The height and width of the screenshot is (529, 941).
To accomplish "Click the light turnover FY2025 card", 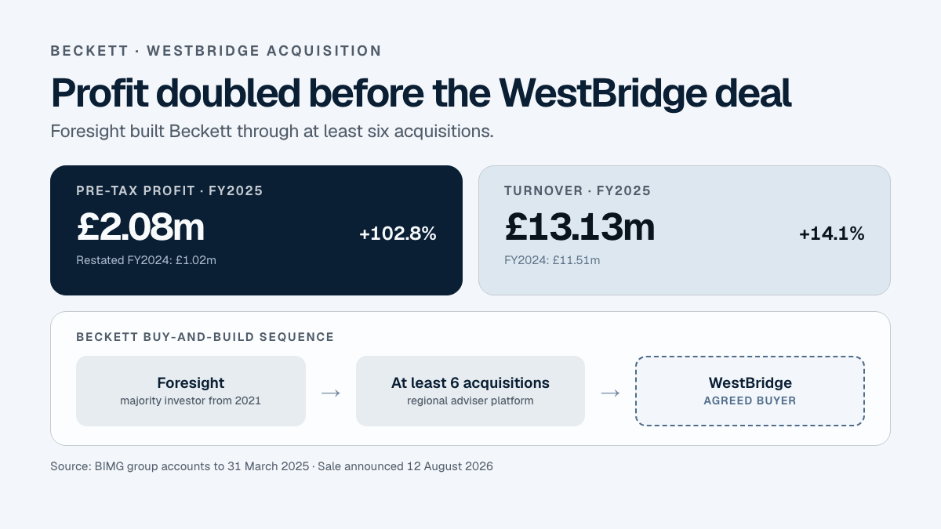I will tap(685, 230).
